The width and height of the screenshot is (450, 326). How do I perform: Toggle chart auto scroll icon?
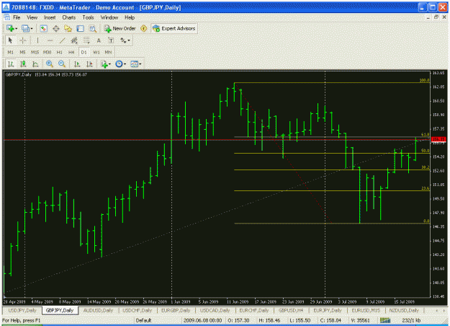point(77,64)
